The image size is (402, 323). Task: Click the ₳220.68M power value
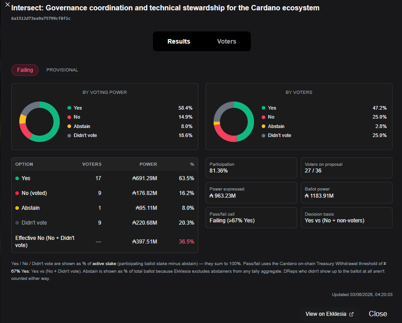click(x=145, y=223)
